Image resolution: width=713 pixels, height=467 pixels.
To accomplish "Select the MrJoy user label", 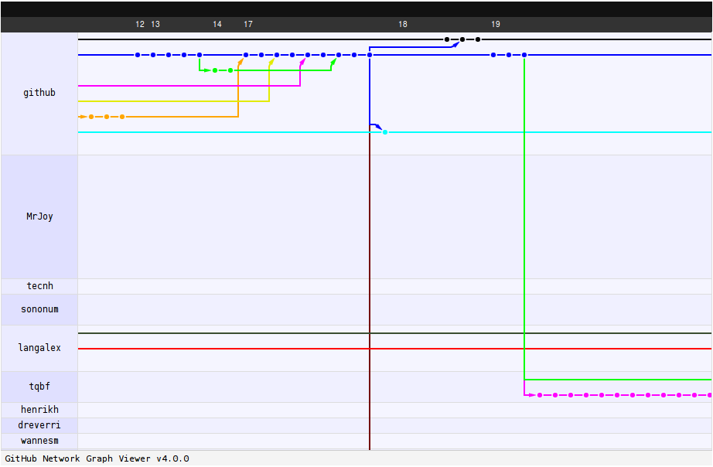I will (39, 216).
